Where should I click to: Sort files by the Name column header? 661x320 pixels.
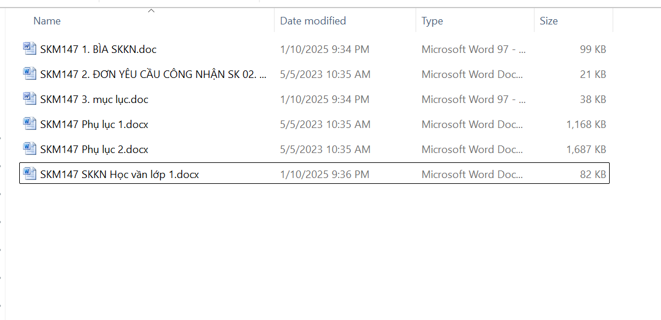47,20
